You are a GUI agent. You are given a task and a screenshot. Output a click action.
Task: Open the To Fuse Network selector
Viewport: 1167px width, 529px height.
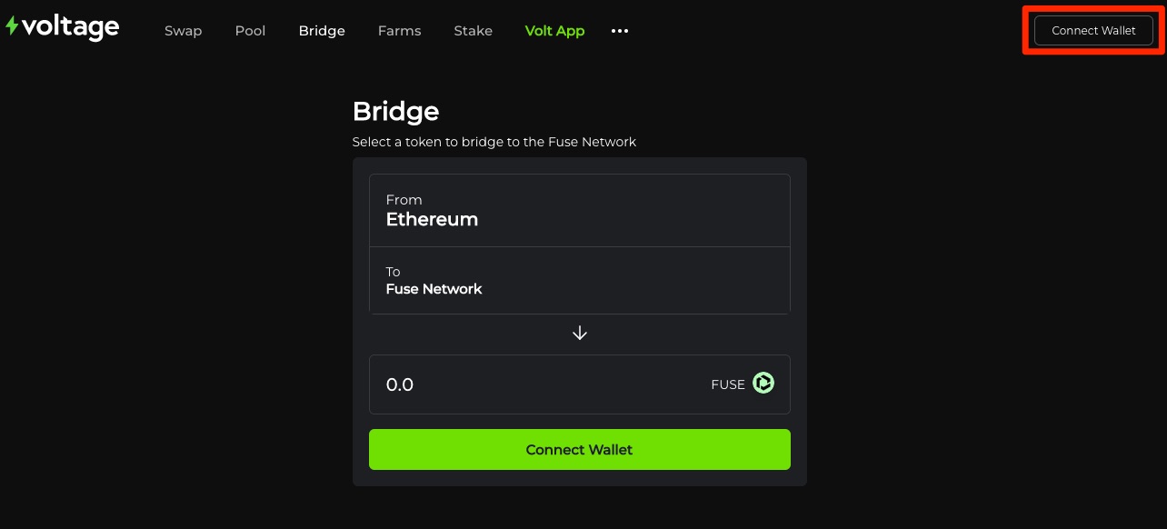click(x=579, y=280)
